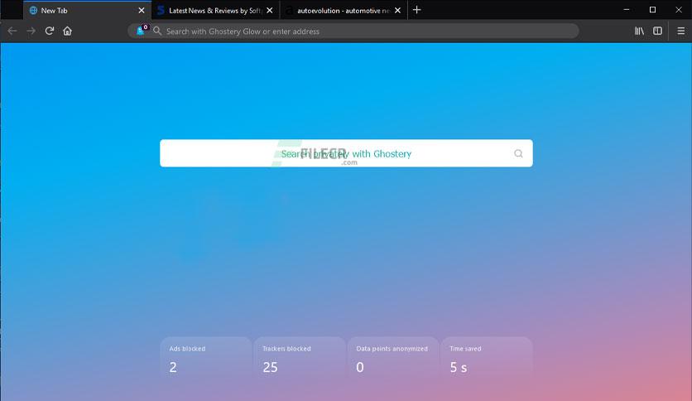Go back with the back arrow
The width and height of the screenshot is (692, 401).
point(12,31)
